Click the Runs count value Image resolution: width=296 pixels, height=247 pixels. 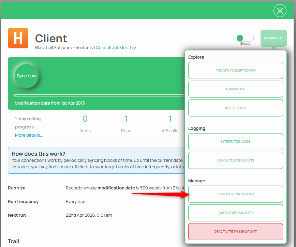tap(126, 119)
